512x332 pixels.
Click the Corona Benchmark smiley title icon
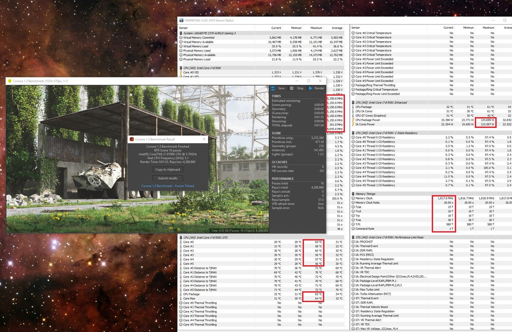[x=10, y=81]
